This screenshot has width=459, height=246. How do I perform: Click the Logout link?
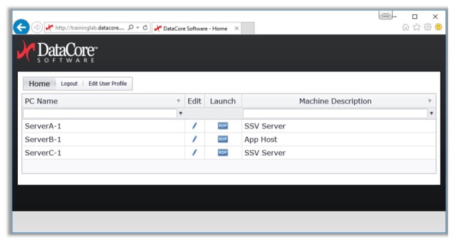click(x=69, y=84)
